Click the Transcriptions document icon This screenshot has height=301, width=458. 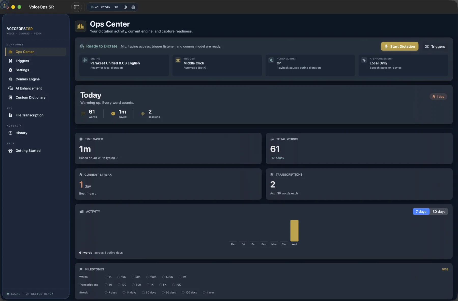coord(272,175)
